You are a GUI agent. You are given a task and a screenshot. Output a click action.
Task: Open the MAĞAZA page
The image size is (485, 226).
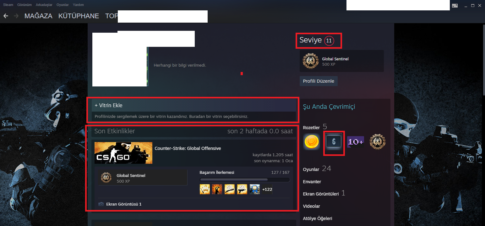38,16
